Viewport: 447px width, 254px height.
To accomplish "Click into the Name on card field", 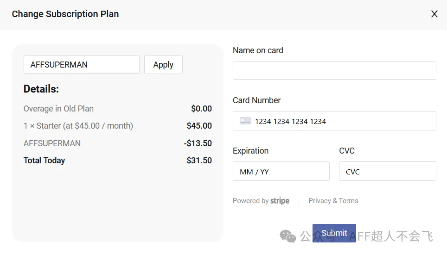I will tap(334, 71).
